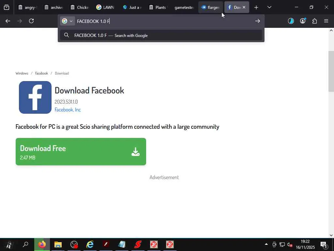The image size is (334, 251).
Task: Open the notification center icon
Action: (x=324, y=244)
